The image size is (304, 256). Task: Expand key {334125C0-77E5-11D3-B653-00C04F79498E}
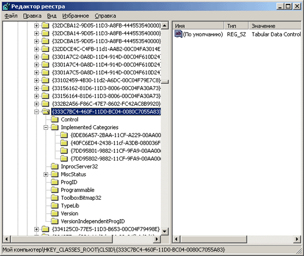36,230
